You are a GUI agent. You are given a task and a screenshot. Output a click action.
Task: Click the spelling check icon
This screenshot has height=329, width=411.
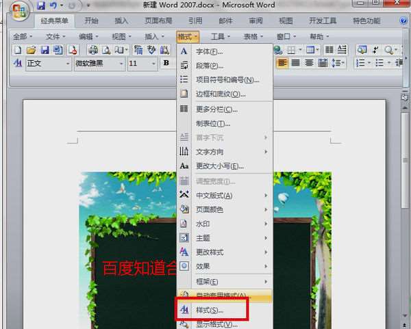(x=151, y=50)
